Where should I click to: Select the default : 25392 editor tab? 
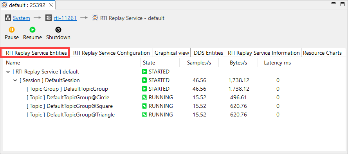coord(27,5)
